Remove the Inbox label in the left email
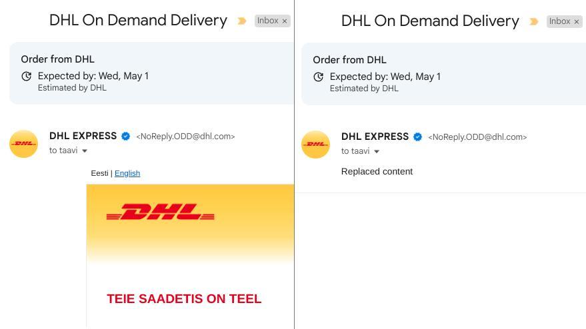Viewport: 586px width, 329px height. point(285,21)
